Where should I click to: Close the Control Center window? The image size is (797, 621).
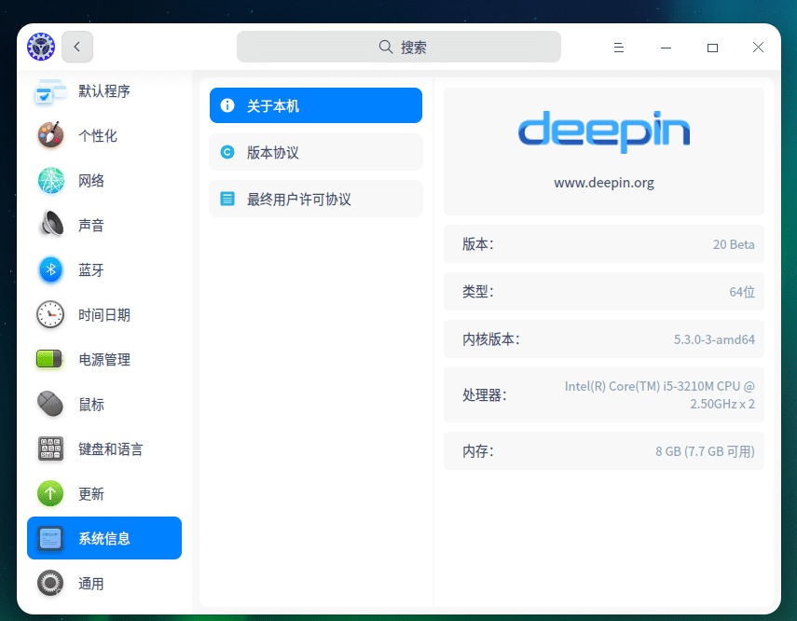click(x=759, y=48)
